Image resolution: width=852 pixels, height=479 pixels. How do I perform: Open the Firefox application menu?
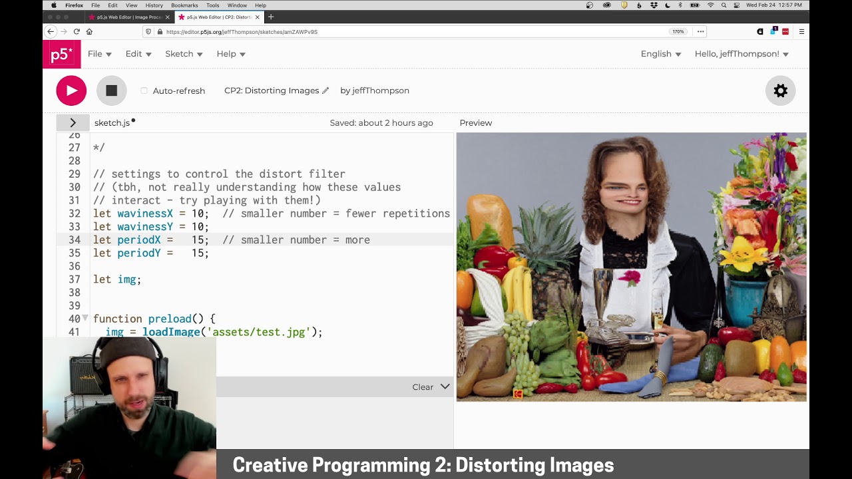click(x=74, y=5)
